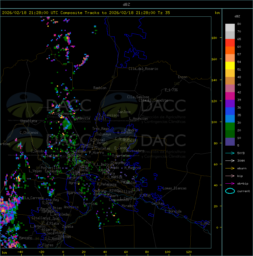253x256 pixels.
Task: Click the Capdevila map label
Action: 81,118
